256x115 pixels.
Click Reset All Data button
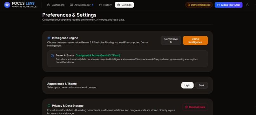click(x=195, y=107)
